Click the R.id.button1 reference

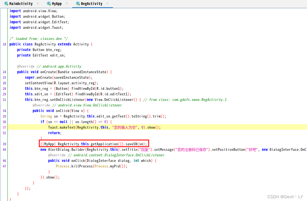click(x=108, y=89)
